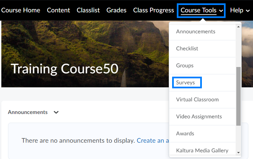Click the Create an announcement link
The width and height of the screenshot is (253, 159).
pos(152,141)
